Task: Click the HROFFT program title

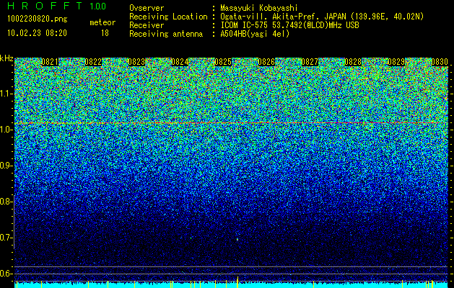Action: (x=45, y=6)
